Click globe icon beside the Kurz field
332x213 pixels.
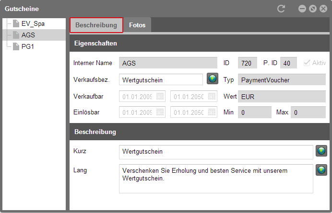click(321, 151)
